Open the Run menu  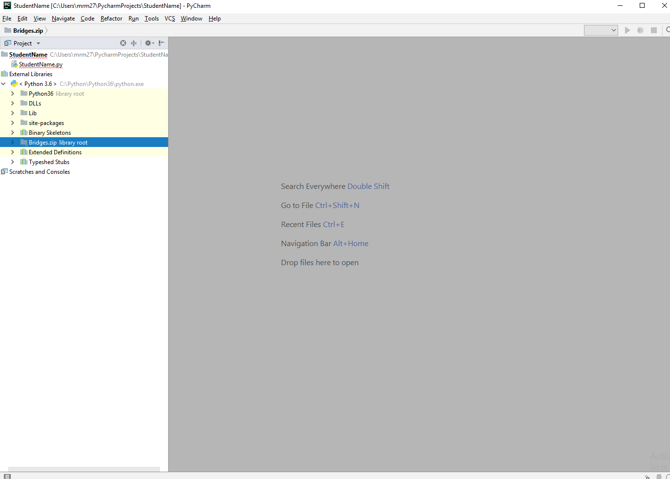[x=133, y=19]
